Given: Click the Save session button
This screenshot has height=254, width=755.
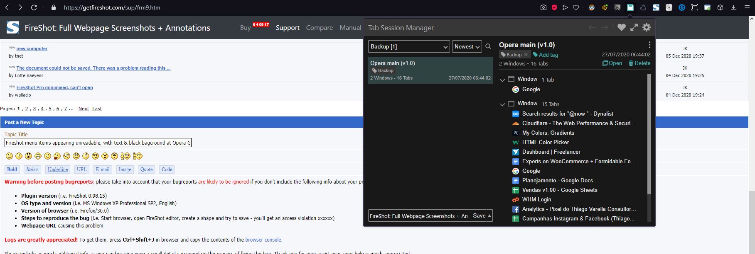Looking at the screenshot, I should (479, 215).
